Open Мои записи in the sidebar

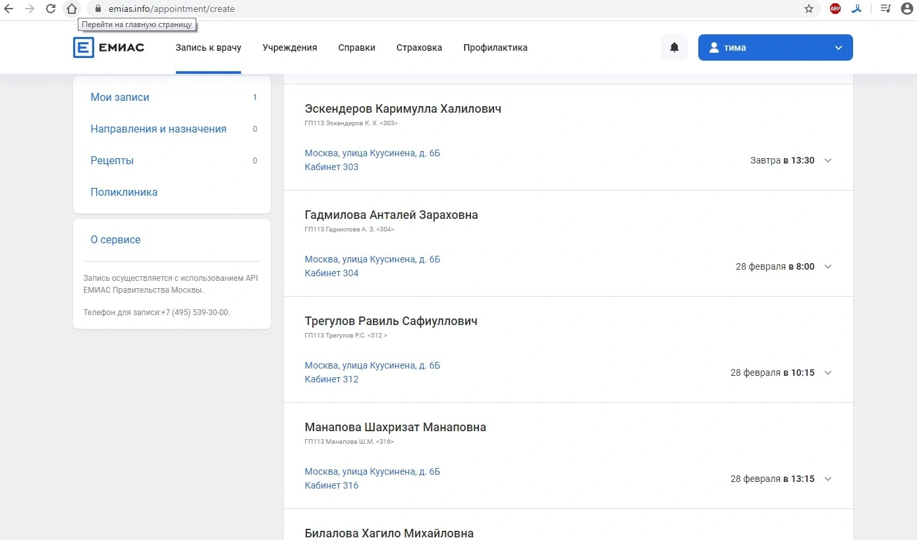[x=120, y=97]
